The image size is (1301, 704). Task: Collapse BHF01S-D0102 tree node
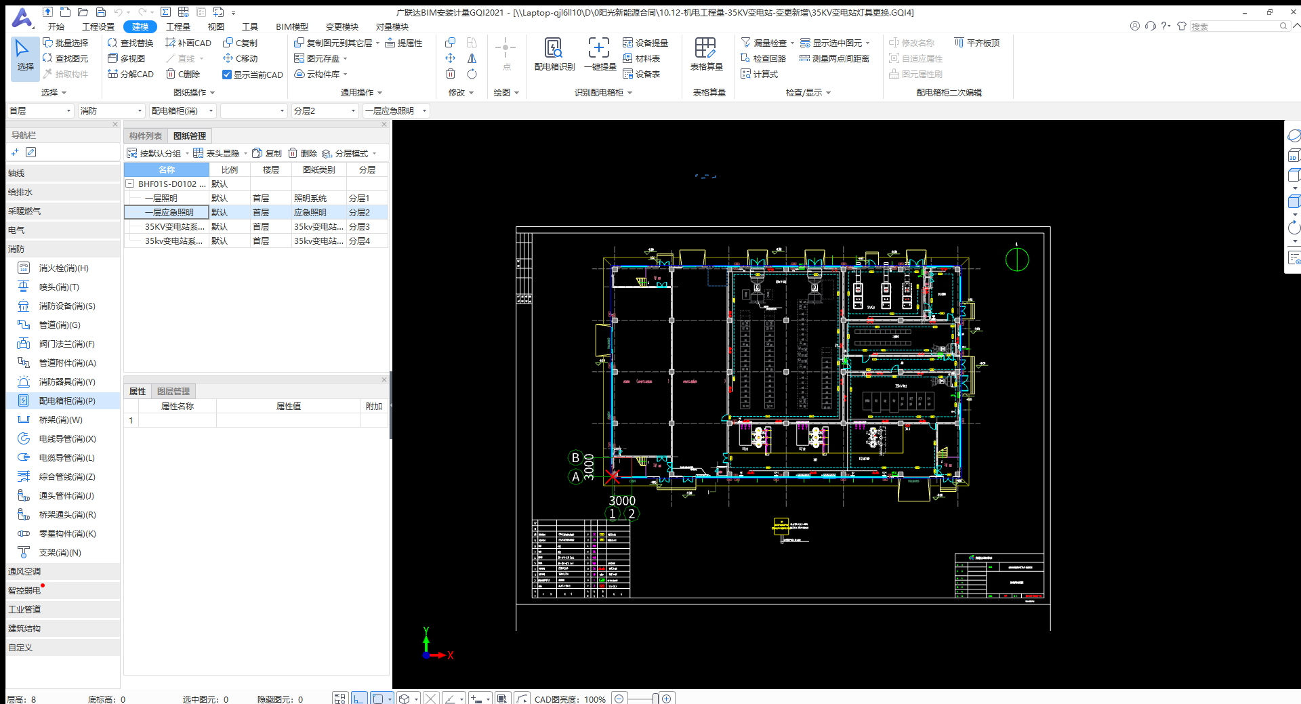pyautogui.click(x=130, y=184)
